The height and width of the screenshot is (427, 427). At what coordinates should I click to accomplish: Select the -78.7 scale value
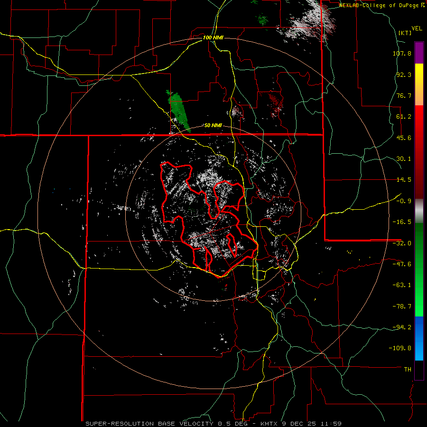(x=402, y=306)
